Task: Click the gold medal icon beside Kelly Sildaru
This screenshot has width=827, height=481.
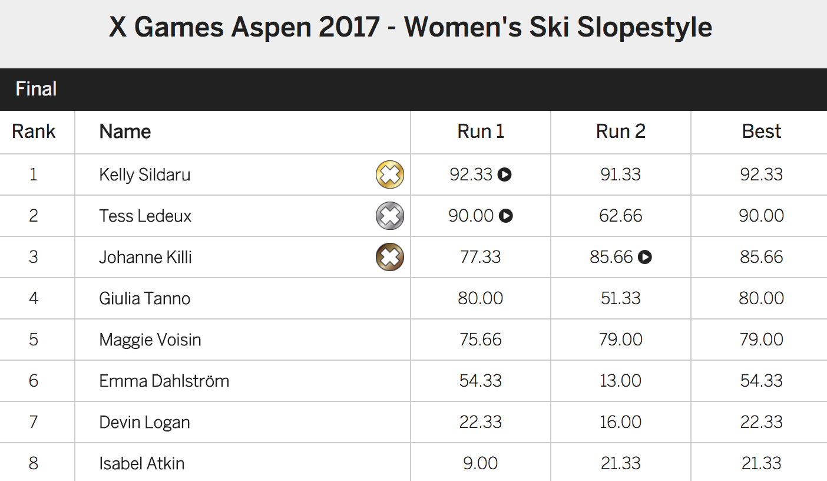Action: pos(389,174)
